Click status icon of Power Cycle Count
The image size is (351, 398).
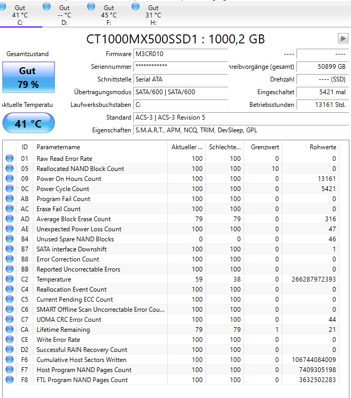click(10, 188)
